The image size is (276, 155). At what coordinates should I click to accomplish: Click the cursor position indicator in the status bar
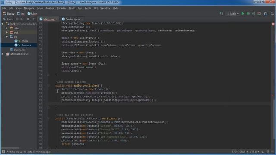click(234, 152)
